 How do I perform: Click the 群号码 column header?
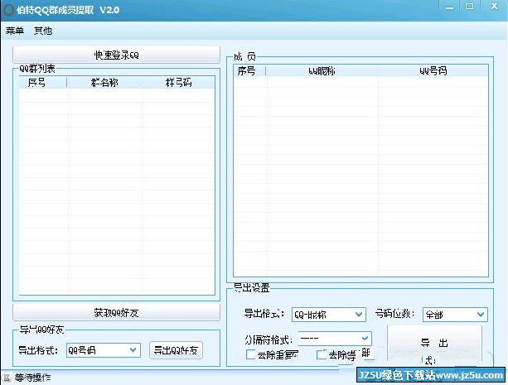pyautogui.click(x=178, y=83)
